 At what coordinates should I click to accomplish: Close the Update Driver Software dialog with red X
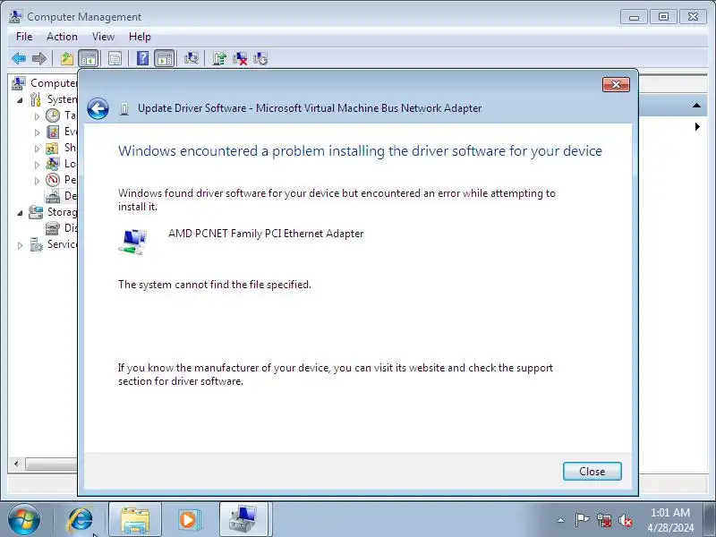(x=616, y=84)
